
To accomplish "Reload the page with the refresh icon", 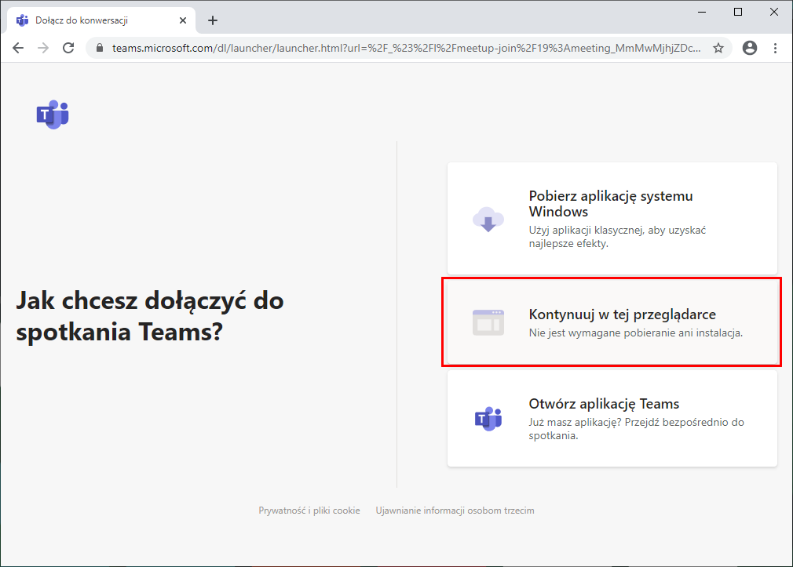I will coord(68,48).
